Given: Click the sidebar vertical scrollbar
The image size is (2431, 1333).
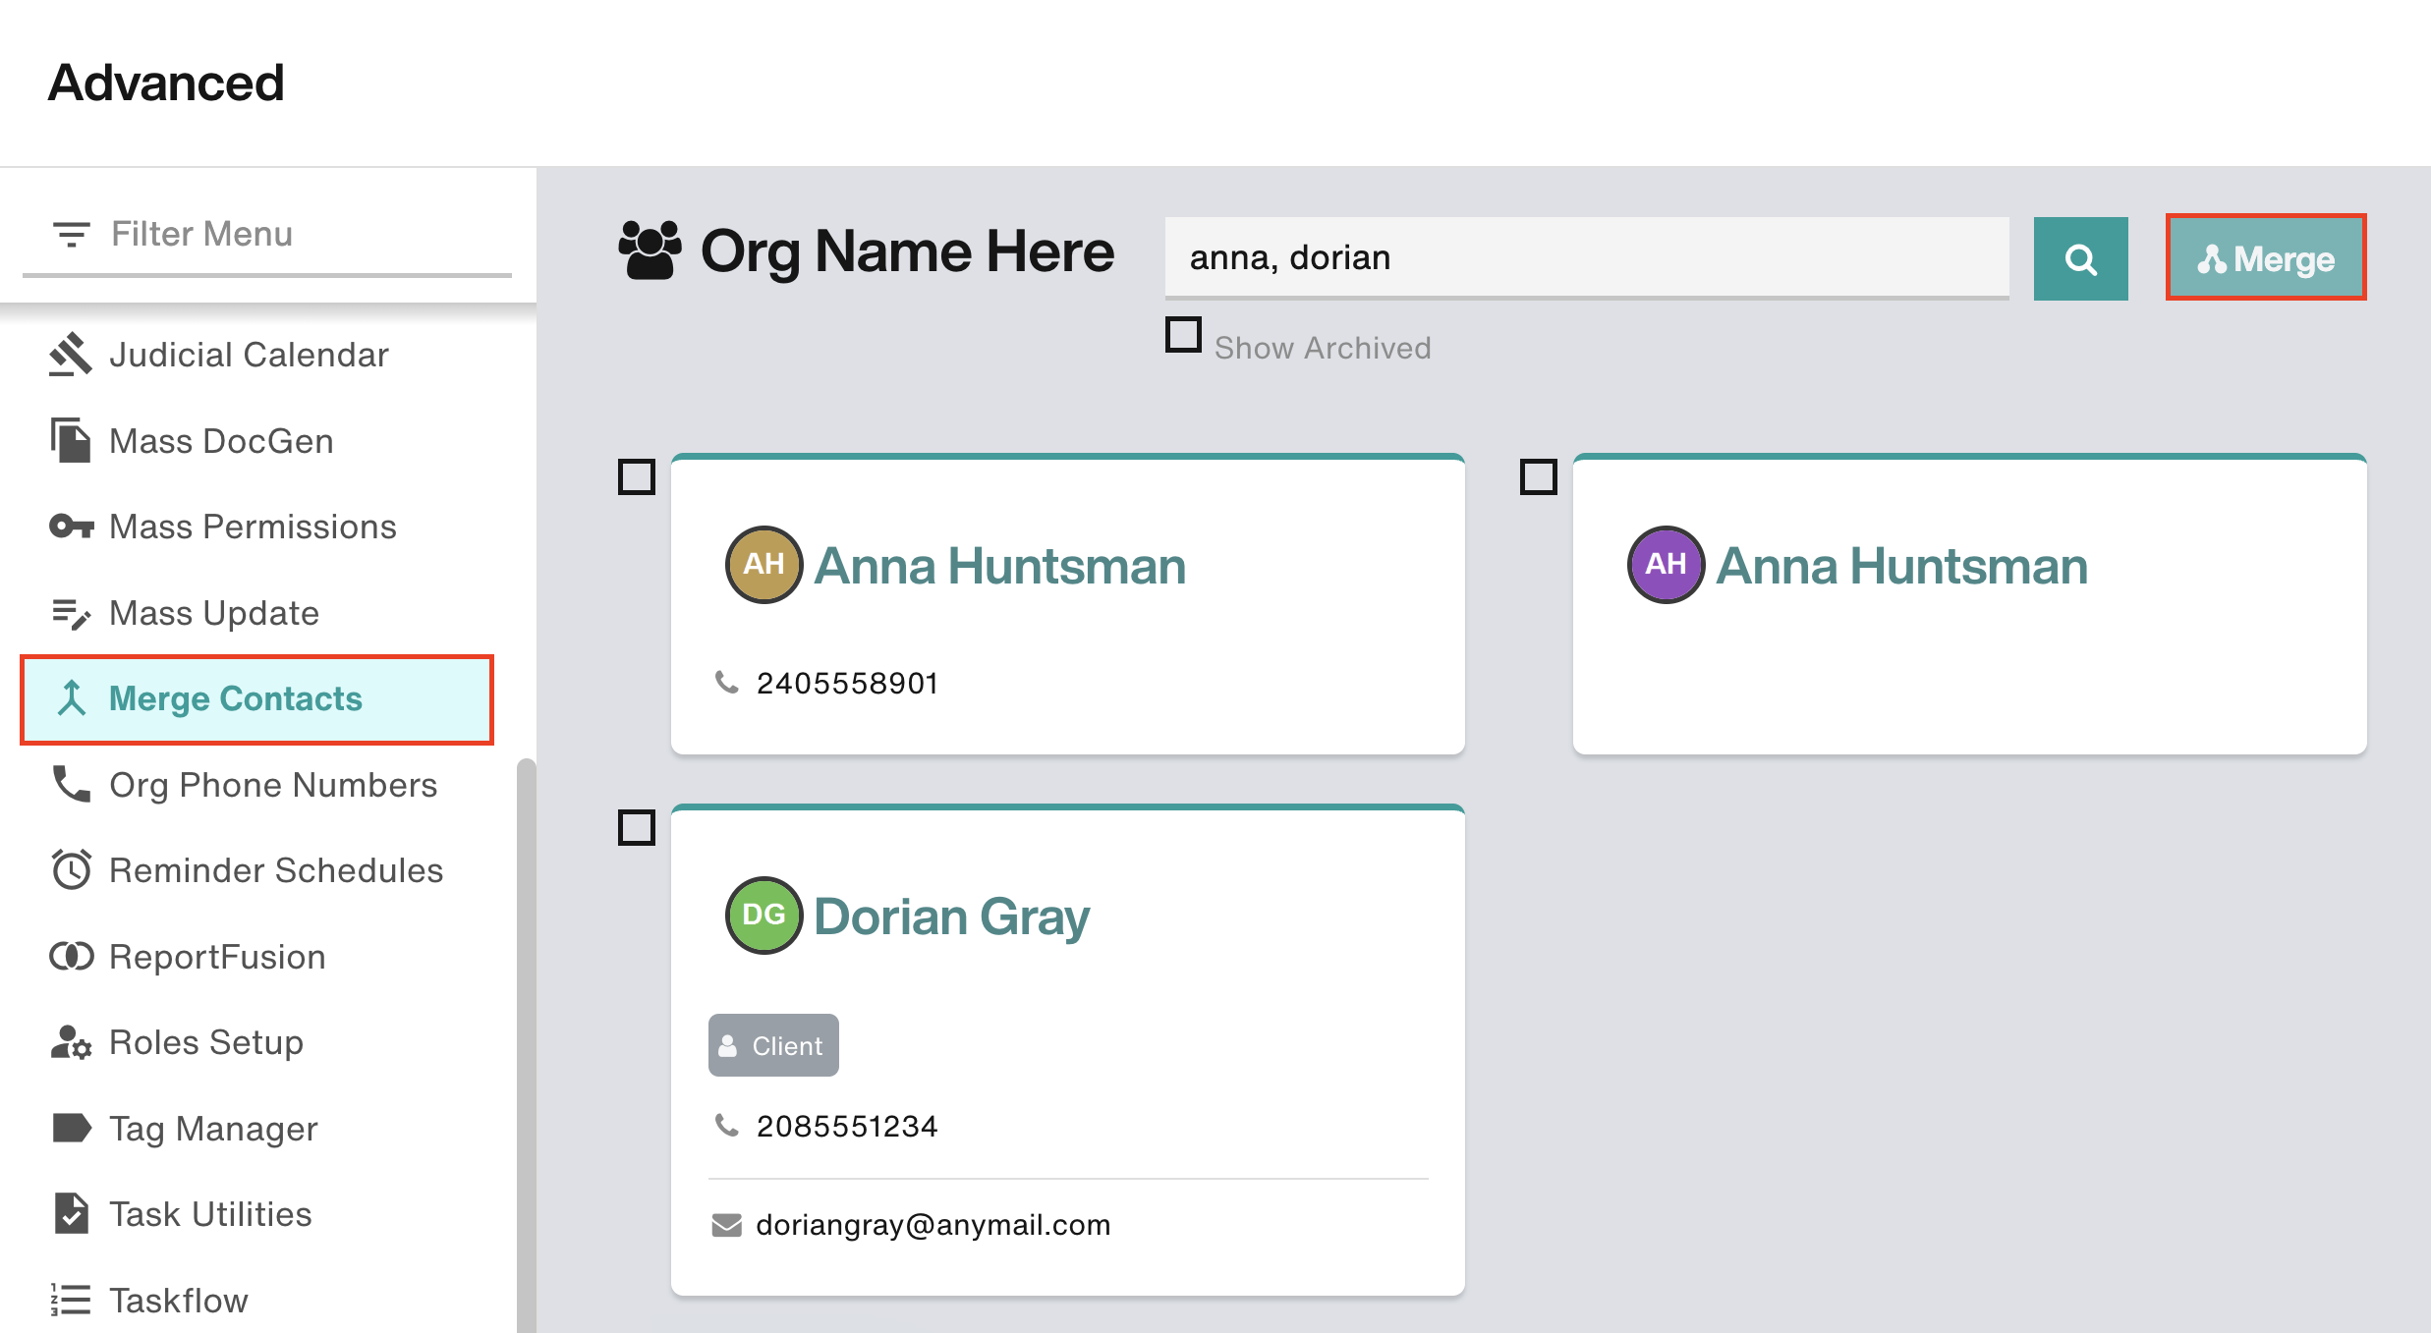Looking at the screenshot, I should [527, 1041].
